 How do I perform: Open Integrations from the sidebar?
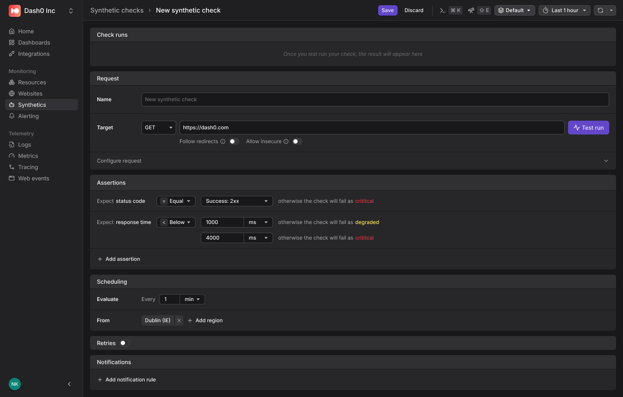(42, 54)
